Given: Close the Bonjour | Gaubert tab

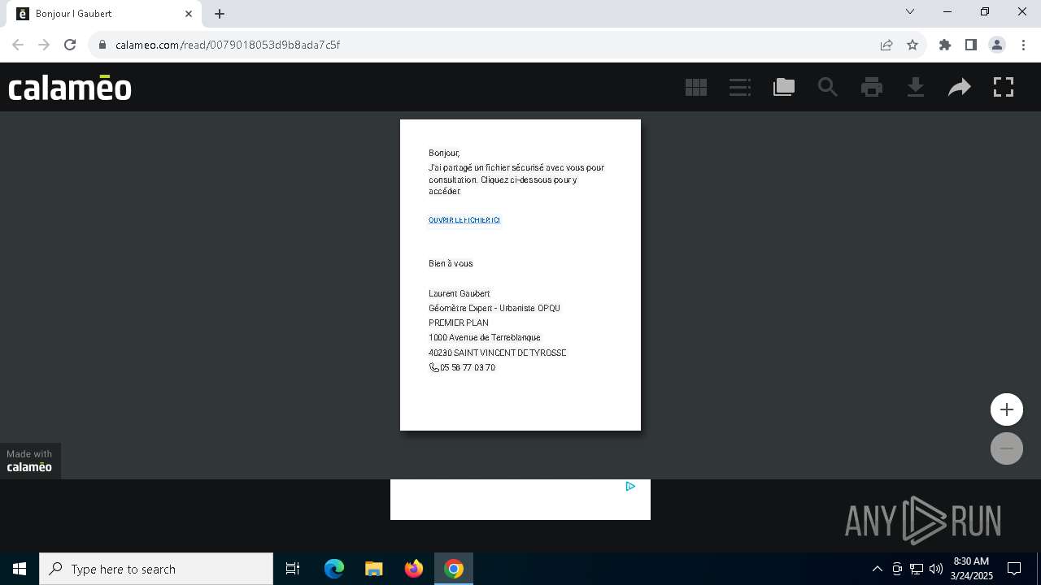Looking at the screenshot, I should pos(189,14).
